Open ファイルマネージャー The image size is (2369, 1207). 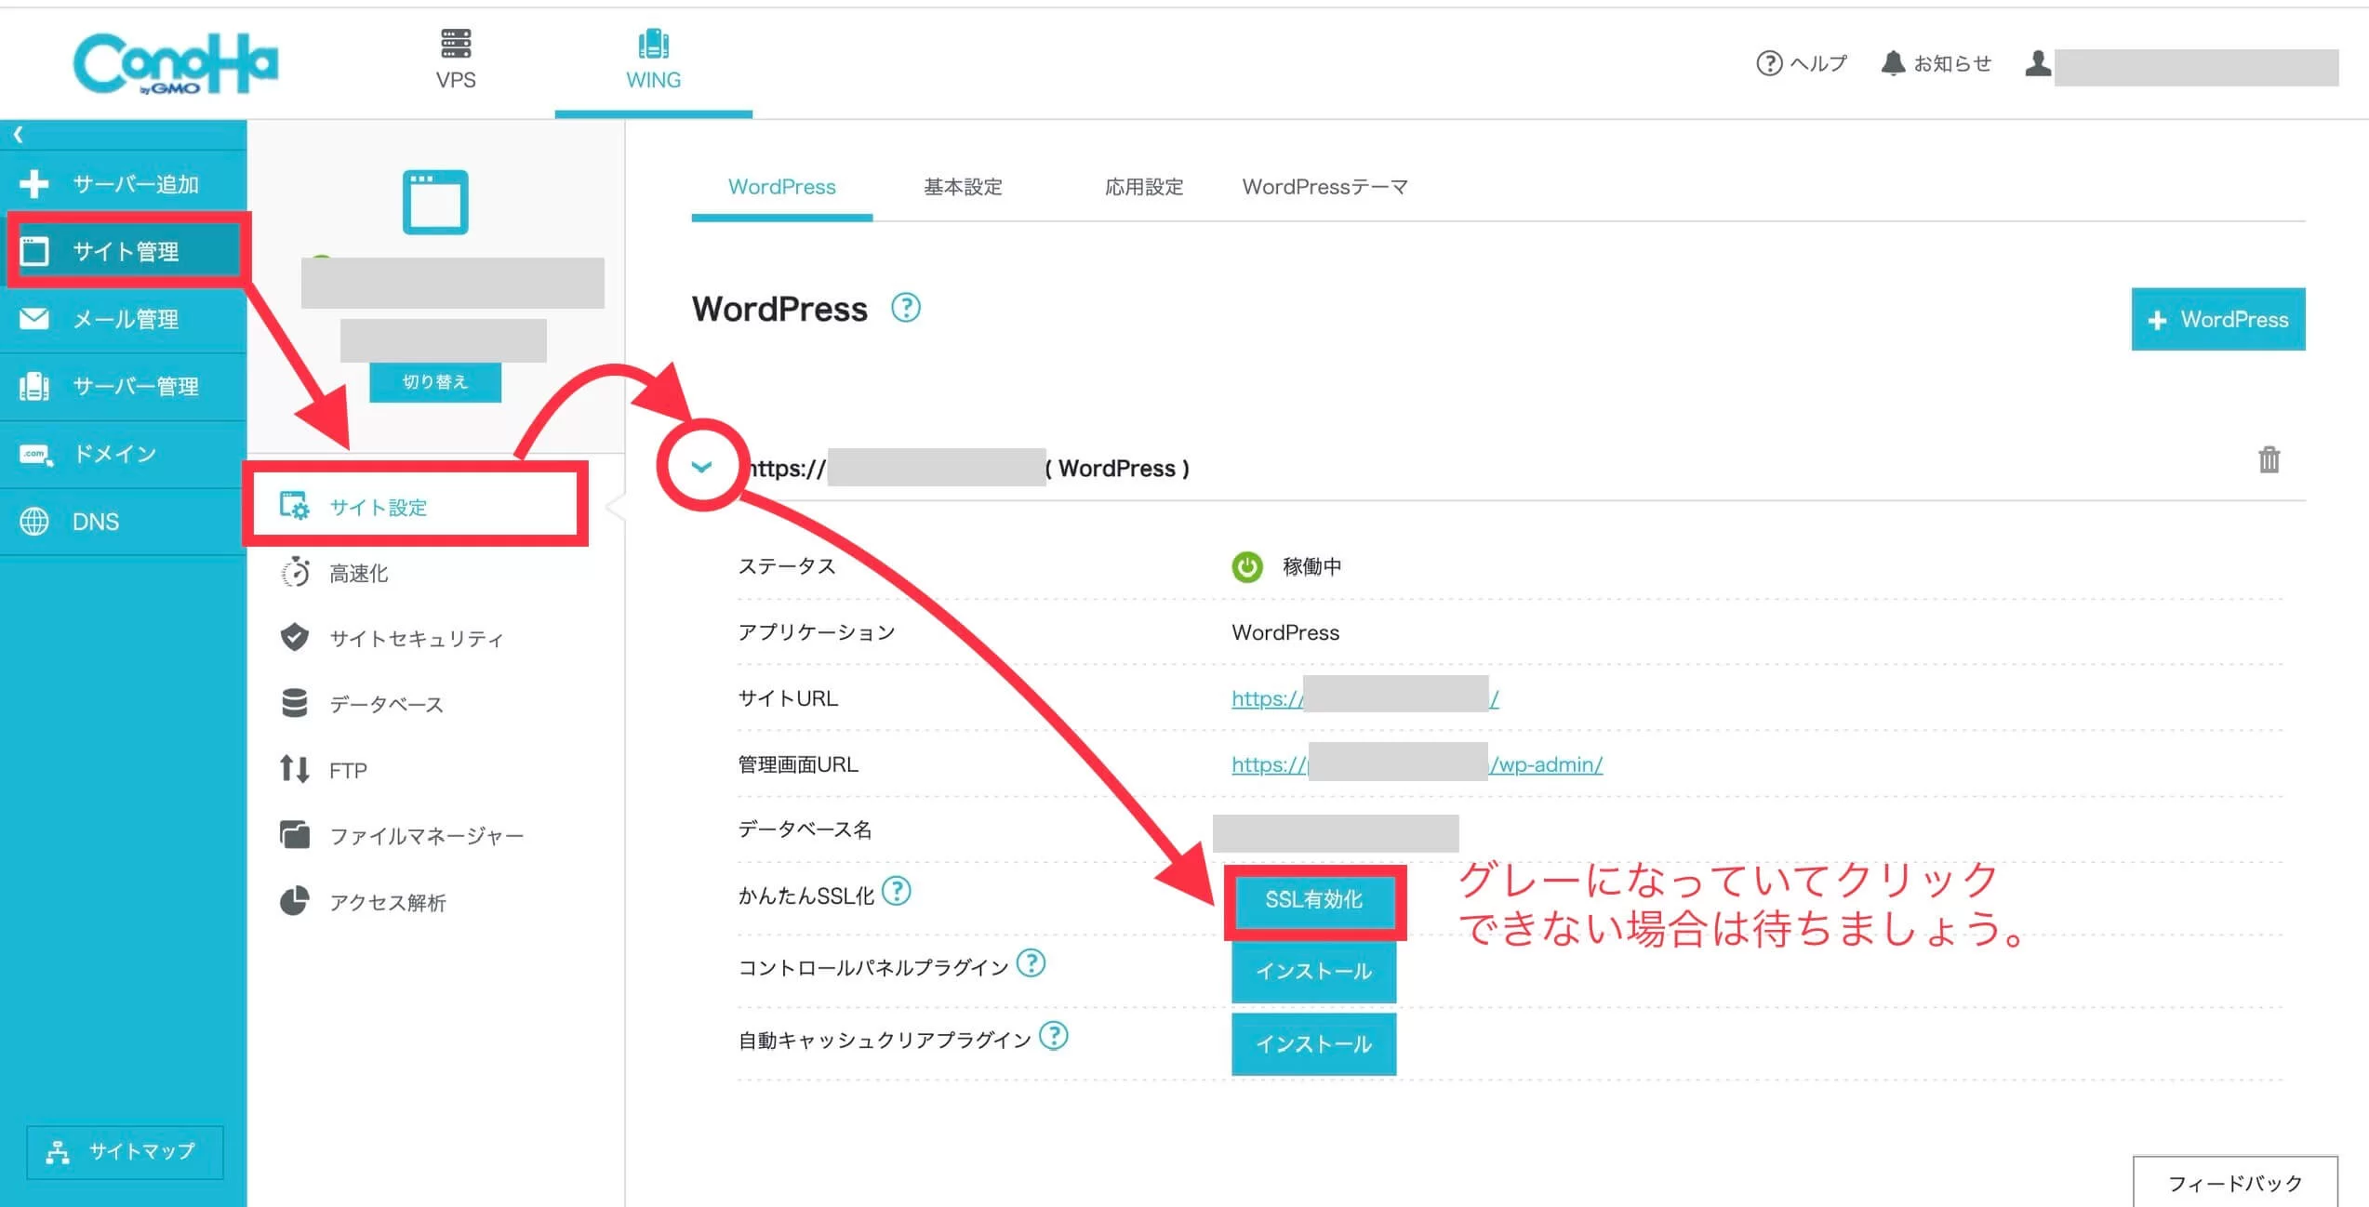402,836
